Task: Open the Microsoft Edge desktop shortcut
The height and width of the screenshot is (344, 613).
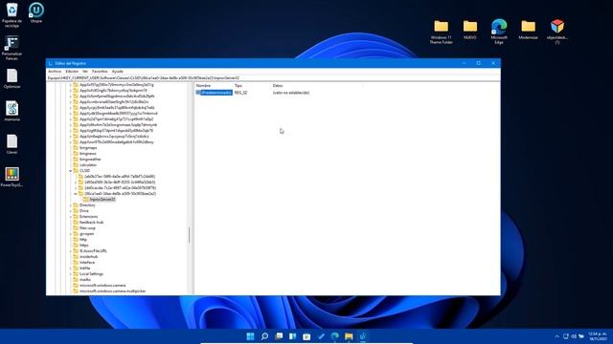Action: [499, 32]
